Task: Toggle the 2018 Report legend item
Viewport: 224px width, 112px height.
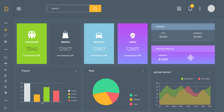Action: click(187, 79)
